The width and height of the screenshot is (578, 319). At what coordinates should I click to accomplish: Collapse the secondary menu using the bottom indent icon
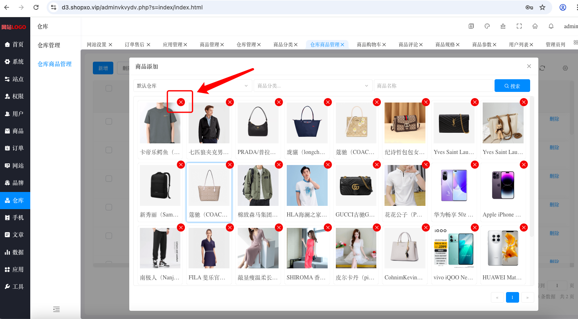[56, 309]
